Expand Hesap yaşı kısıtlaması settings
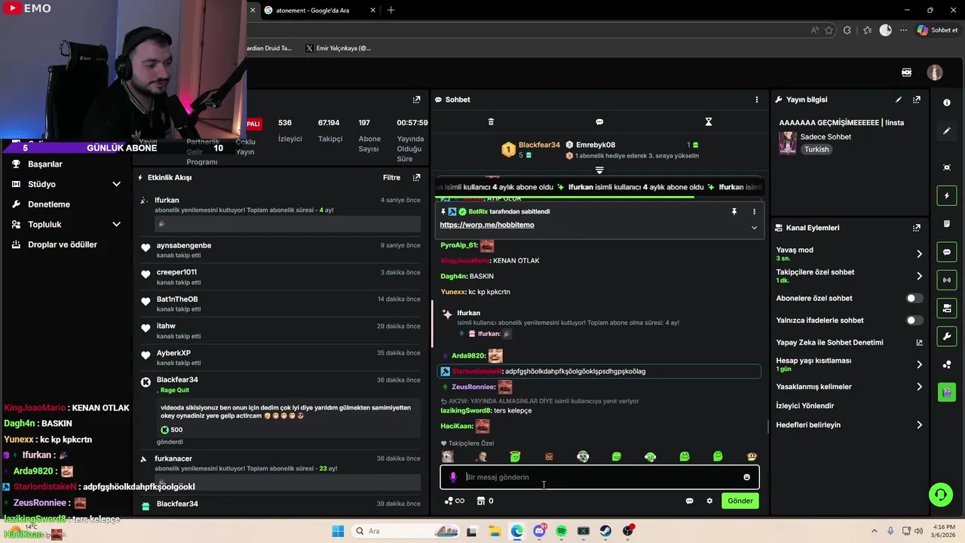 coord(919,364)
